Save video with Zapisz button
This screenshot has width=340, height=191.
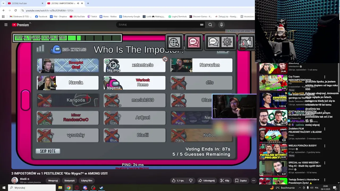[x=241, y=181]
